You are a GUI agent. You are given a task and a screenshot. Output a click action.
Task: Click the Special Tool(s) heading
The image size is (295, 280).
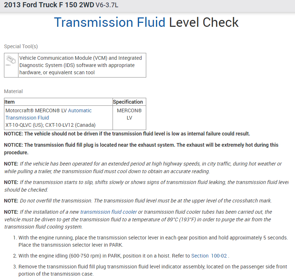(x=21, y=46)
